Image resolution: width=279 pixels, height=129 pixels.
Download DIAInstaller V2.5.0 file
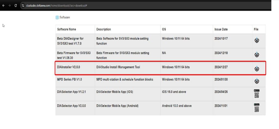point(256,69)
